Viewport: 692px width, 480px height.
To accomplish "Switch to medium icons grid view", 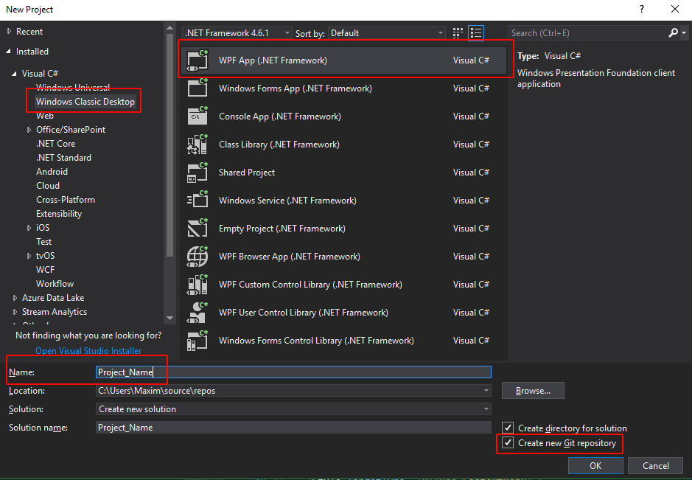I will pyautogui.click(x=458, y=33).
